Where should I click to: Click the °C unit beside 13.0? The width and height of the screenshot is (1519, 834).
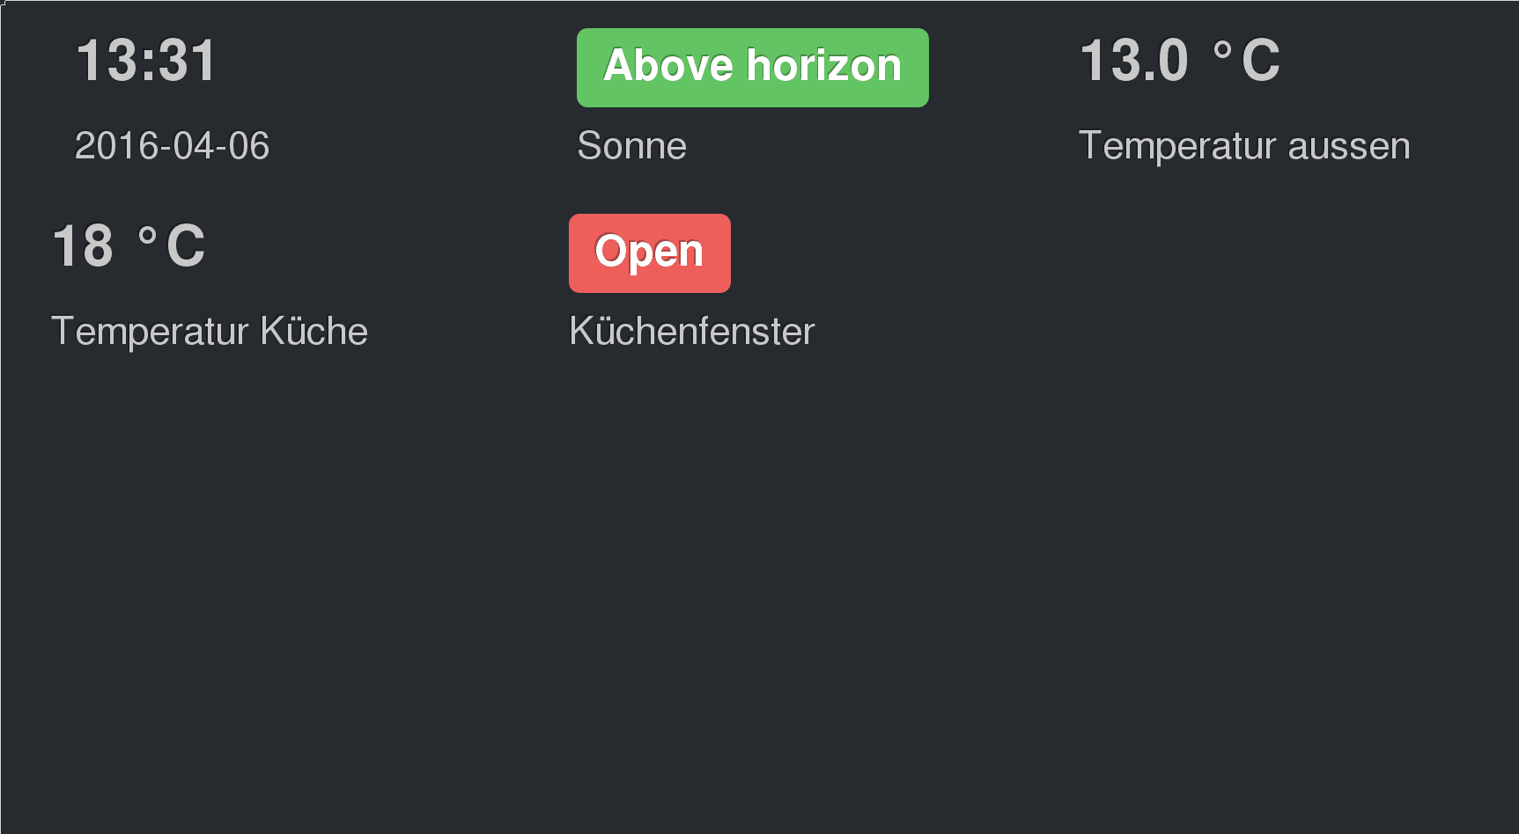pyautogui.click(x=1246, y=62)
